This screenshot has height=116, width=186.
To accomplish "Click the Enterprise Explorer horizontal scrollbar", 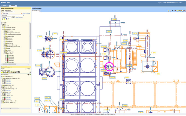I will [x=9, y=64].
